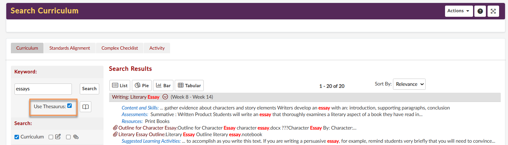This screenshot has height=145, width=508.
Task: Click the full screen expand icon
Action: click(x=493, y=11)
